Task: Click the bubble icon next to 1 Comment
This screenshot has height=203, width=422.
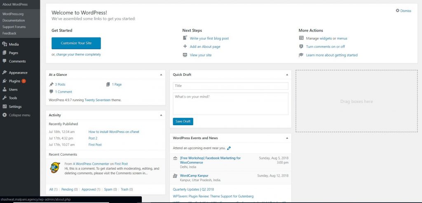Action: 51,92
